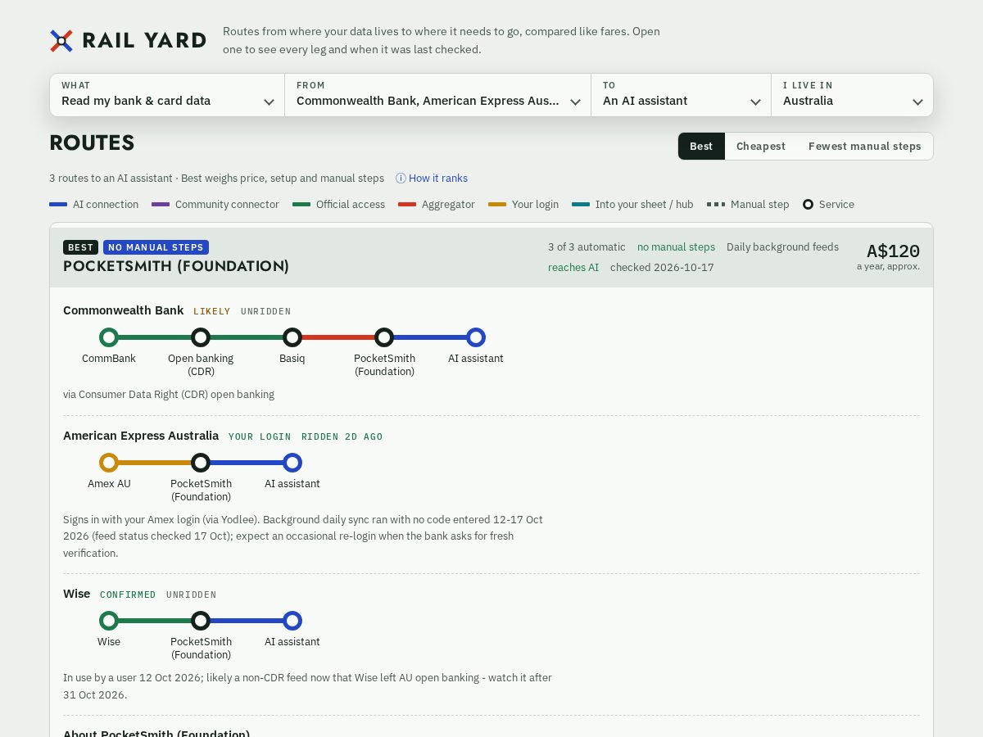Click the American Express Australia leg heading
Image resolution: width=983 pixels, height=737 pixels.
pyautogui.click(x=141, y=436)
